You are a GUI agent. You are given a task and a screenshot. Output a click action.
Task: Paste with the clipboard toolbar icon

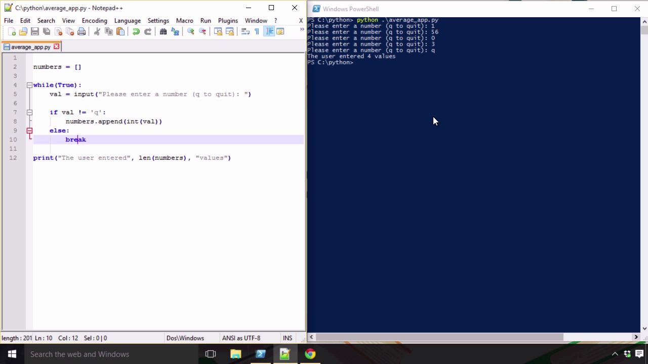point(120,31)
